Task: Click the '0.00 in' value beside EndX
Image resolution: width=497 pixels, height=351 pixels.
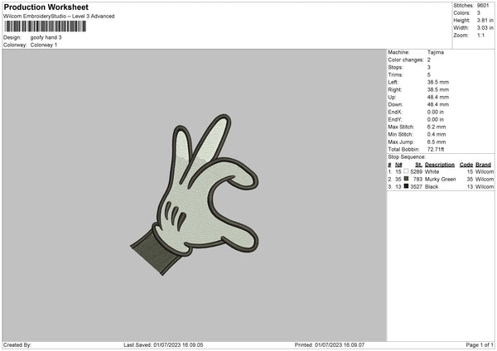Action: [436, 112]
